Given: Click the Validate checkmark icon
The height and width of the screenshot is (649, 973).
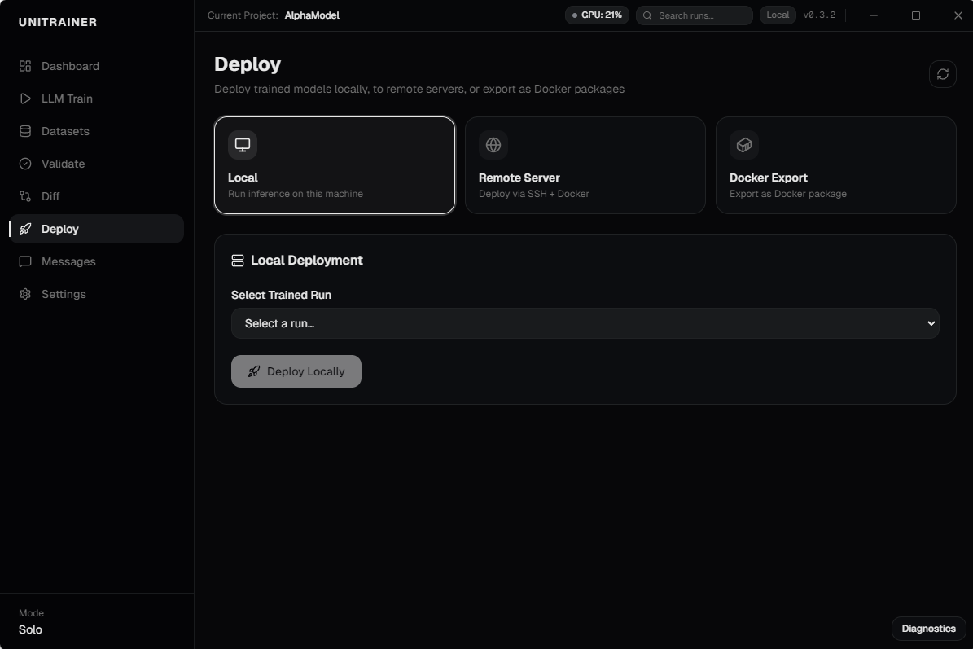Looking at the screenshot, I should (25, 163).
